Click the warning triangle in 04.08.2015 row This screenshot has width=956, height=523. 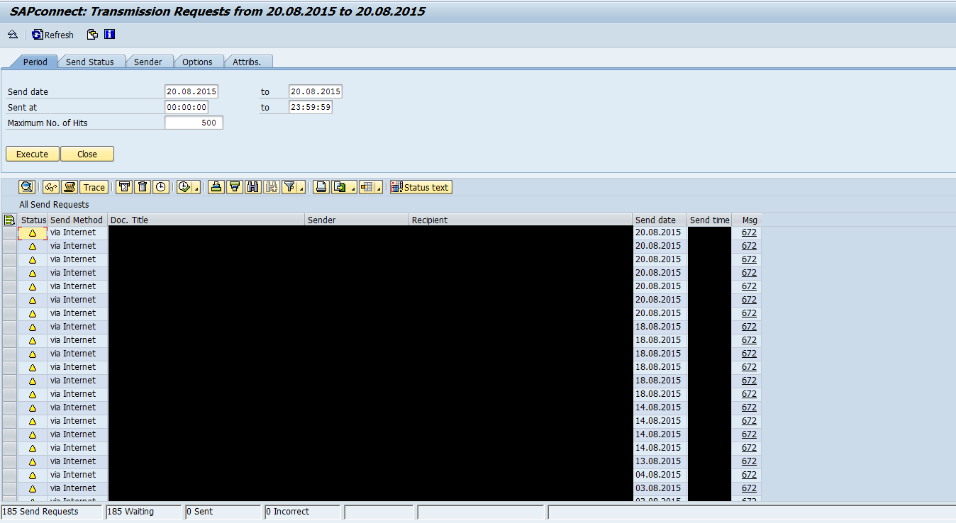click(x=33, y=476)
